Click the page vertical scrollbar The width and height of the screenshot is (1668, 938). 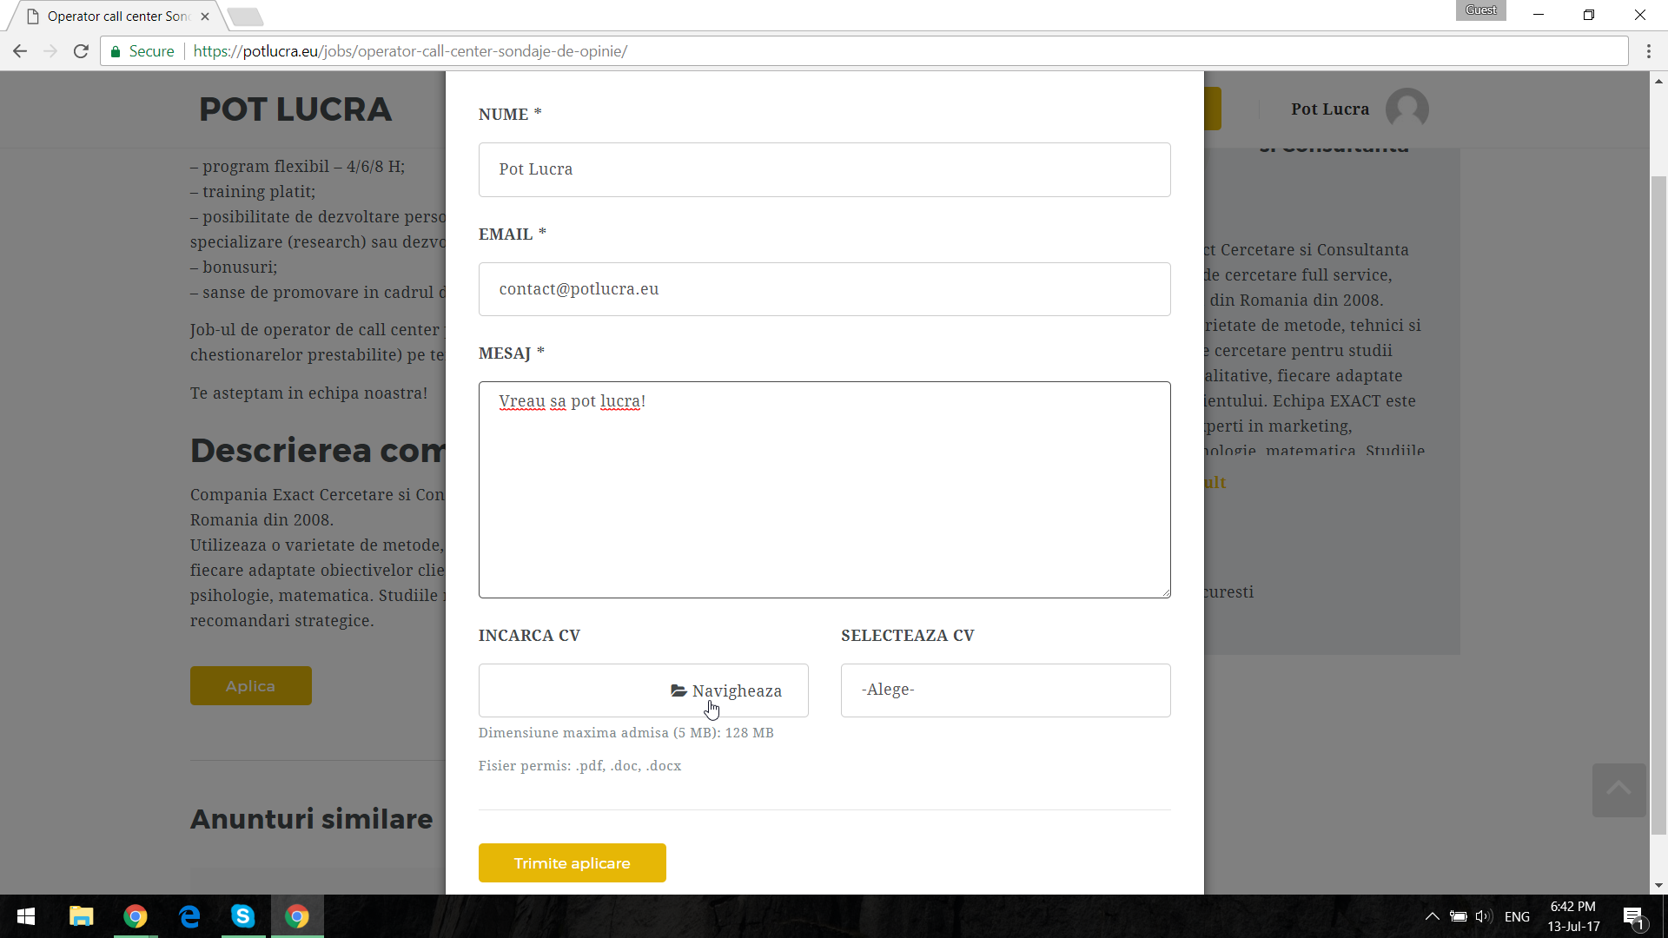pyautogui.click(x=1658, y=504)
